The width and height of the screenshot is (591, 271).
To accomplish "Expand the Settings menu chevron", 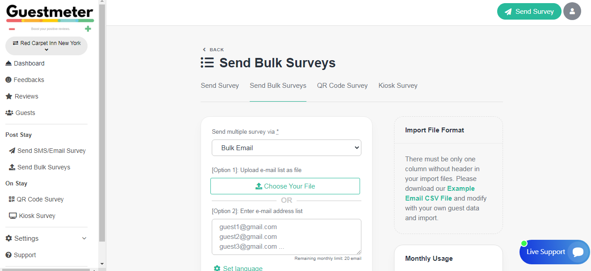I will (84, 238).
